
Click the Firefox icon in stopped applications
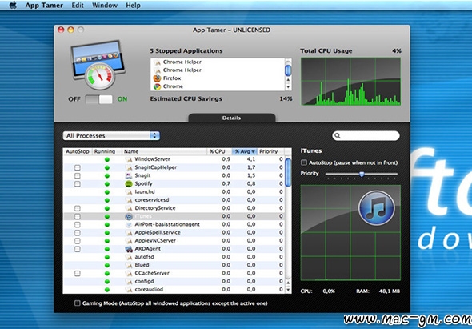click(x=157, y=78)
